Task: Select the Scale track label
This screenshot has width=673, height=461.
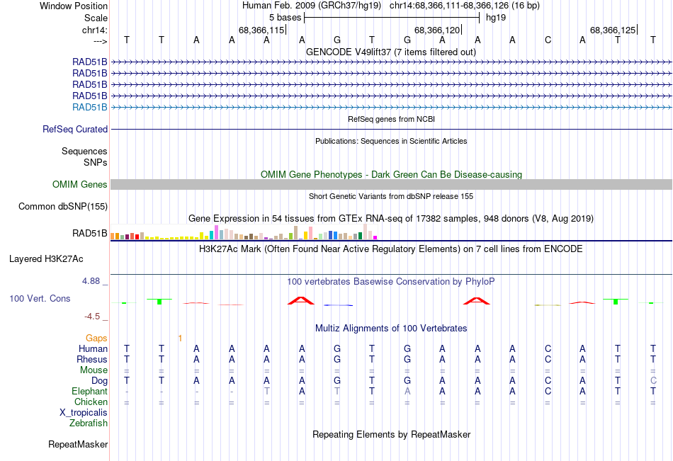Action: click(96, 18)
